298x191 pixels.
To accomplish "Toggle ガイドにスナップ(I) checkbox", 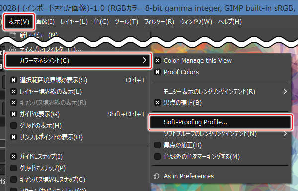I will click(x=14, y=157).
